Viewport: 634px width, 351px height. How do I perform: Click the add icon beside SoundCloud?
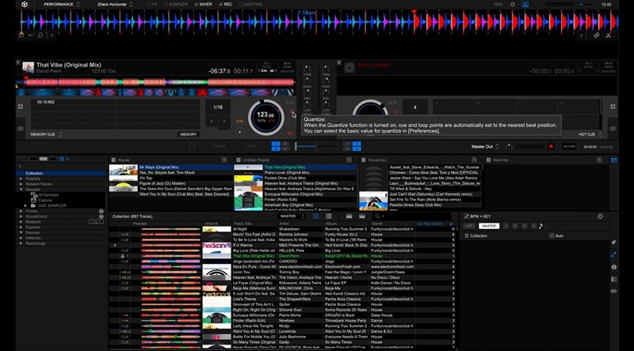[x=101, y=216]
